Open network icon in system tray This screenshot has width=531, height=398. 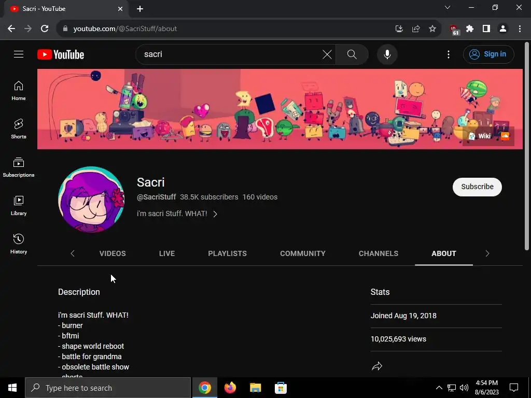(x=452, y=388)
